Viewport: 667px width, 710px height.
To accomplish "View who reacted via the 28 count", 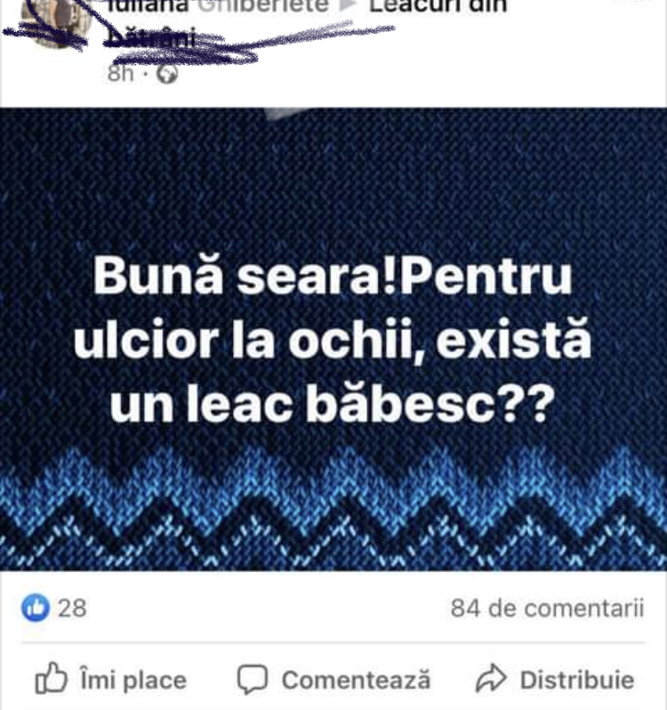I will pyautogui.click(x=71, y=608).
